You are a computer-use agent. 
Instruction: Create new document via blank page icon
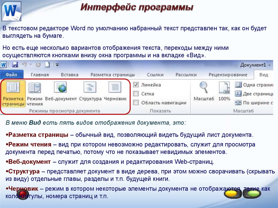pos(47,65)
